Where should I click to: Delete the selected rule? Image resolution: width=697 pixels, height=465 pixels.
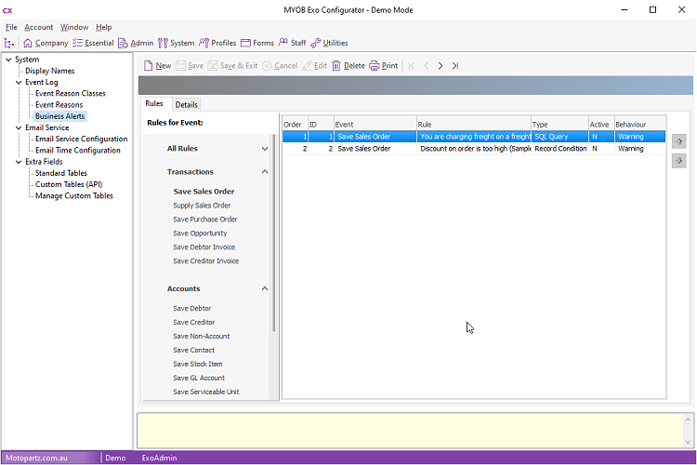(348, 66)
